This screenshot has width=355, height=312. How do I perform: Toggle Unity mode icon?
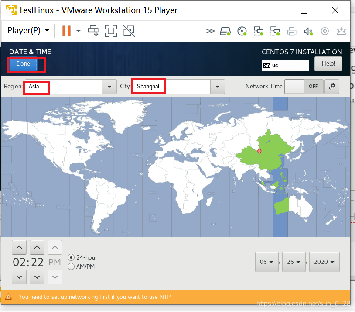[129, 31]
